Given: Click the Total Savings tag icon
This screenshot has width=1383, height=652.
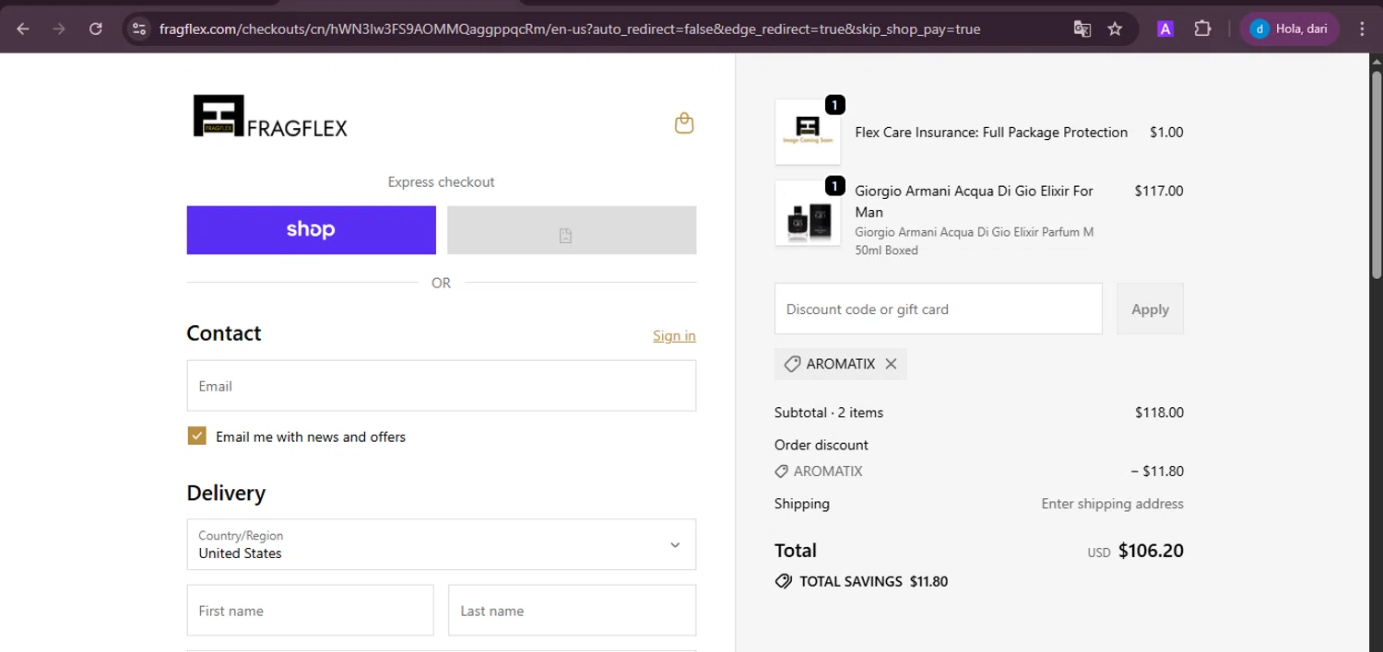Looking at the screenshot, I should [x=784, y=581].
